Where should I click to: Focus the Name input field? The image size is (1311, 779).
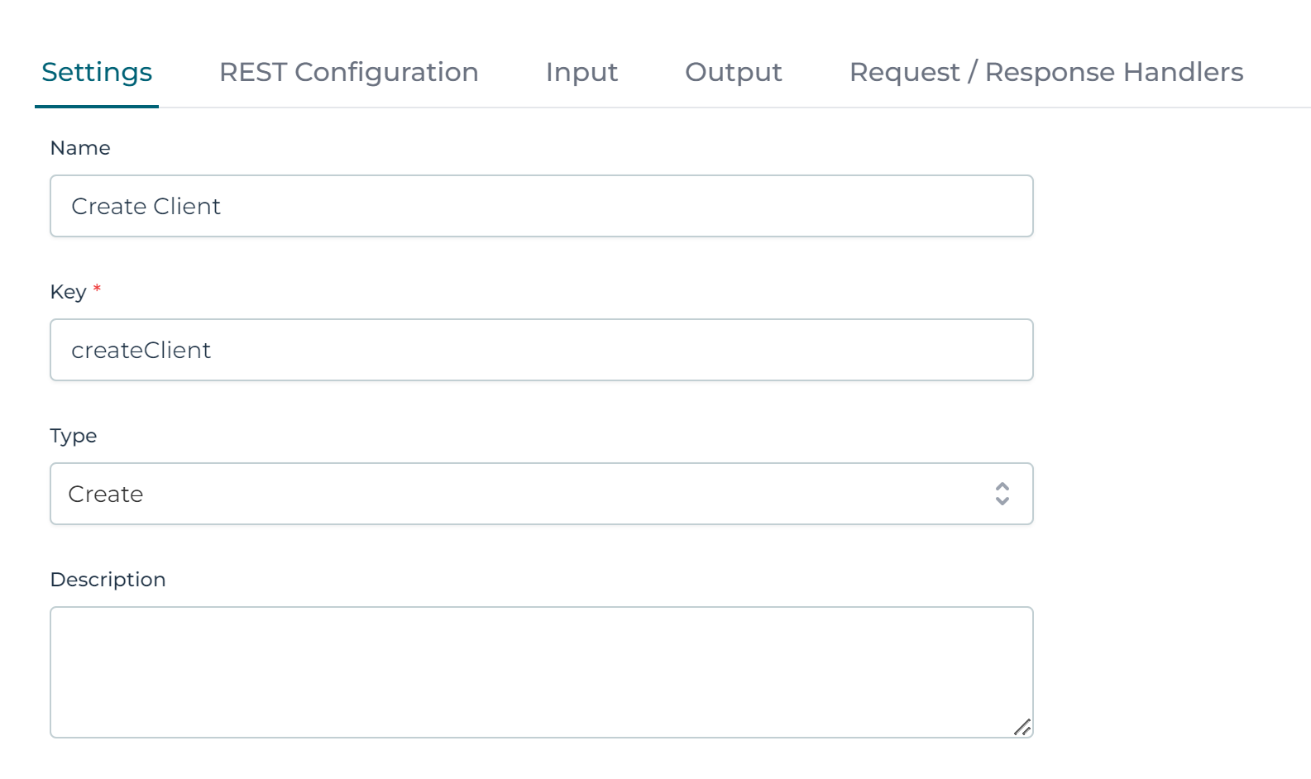[579, 206]
